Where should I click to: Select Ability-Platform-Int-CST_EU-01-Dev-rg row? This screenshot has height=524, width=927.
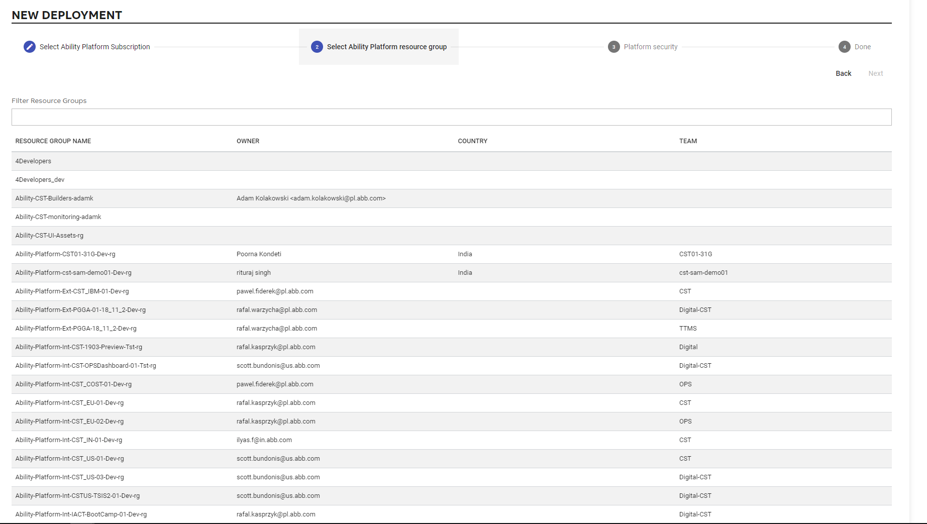(452, 403)
